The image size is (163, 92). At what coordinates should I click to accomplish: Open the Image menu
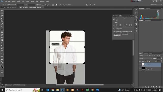click(x=14, y=2)
